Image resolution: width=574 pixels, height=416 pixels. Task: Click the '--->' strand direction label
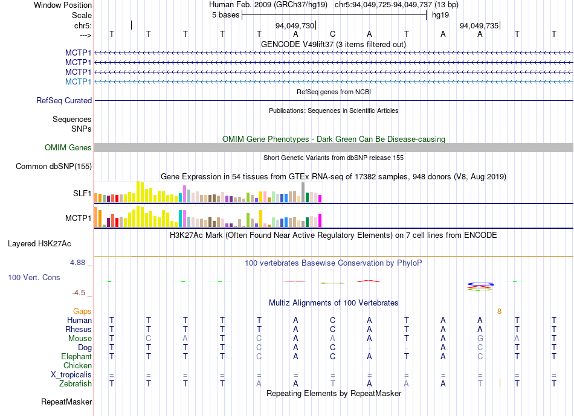[x=85, y=35]
